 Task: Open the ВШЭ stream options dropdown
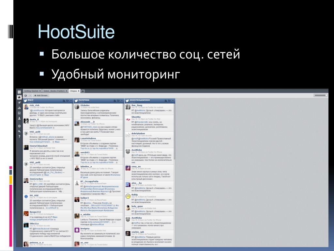tap(71, 101)
